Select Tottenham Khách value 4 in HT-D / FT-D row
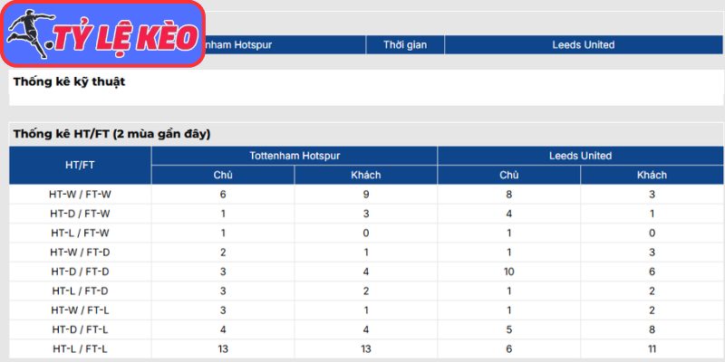Viewport: 725px width, 362px height. click(366, 272)
